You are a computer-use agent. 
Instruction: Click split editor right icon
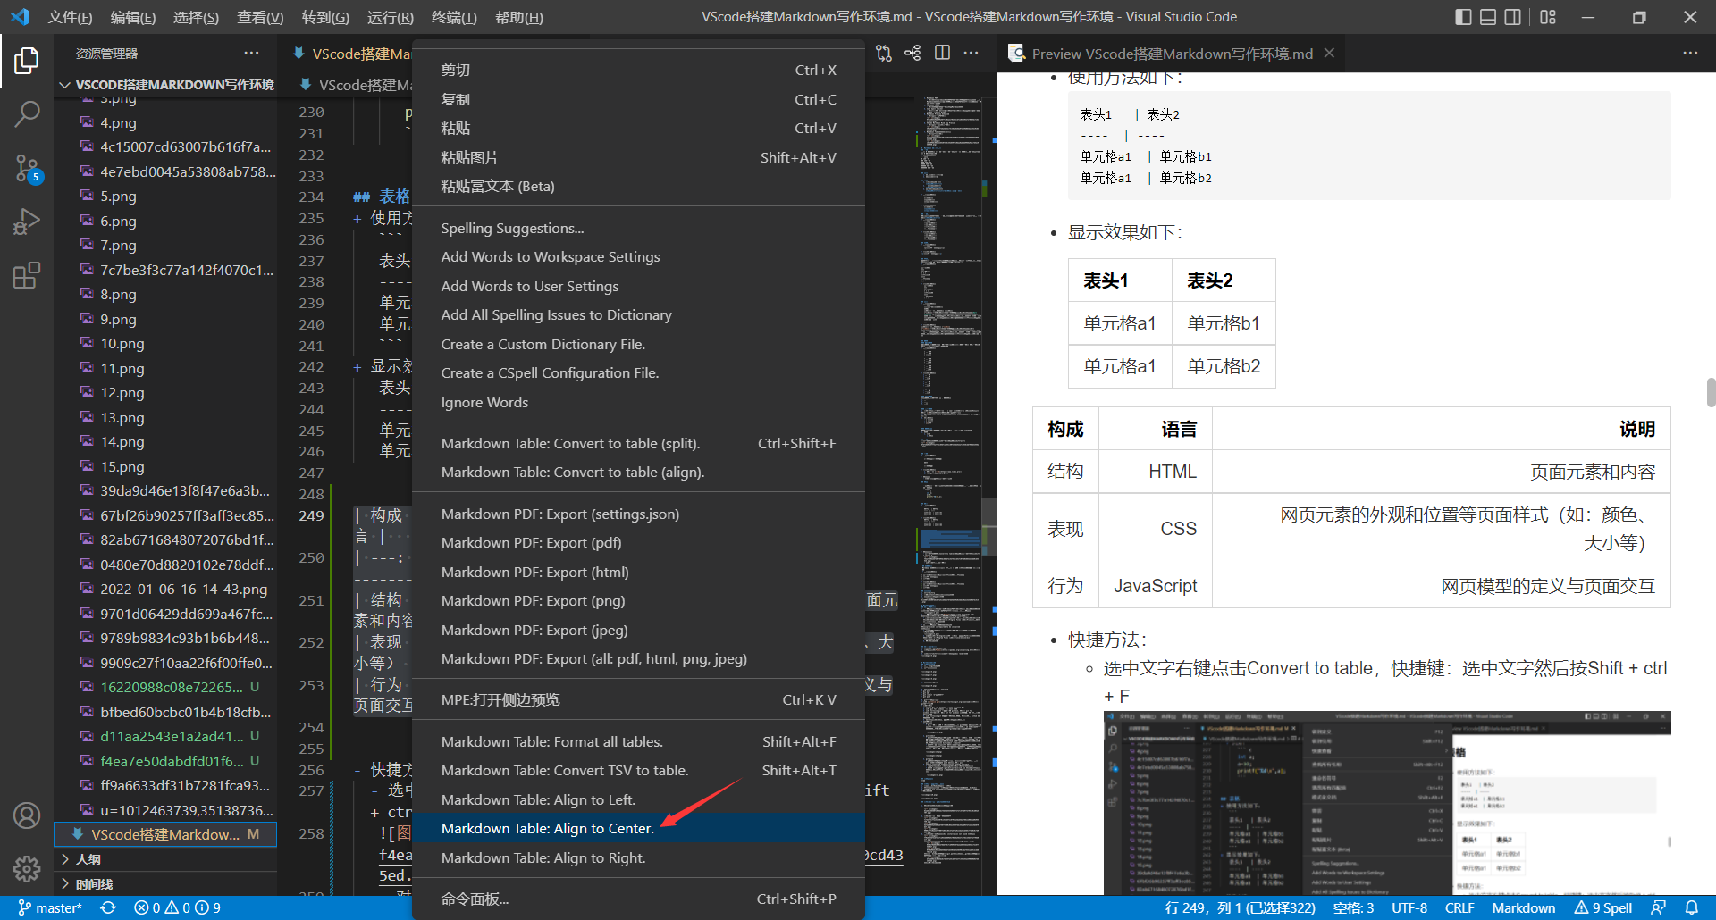coord(942,53)
